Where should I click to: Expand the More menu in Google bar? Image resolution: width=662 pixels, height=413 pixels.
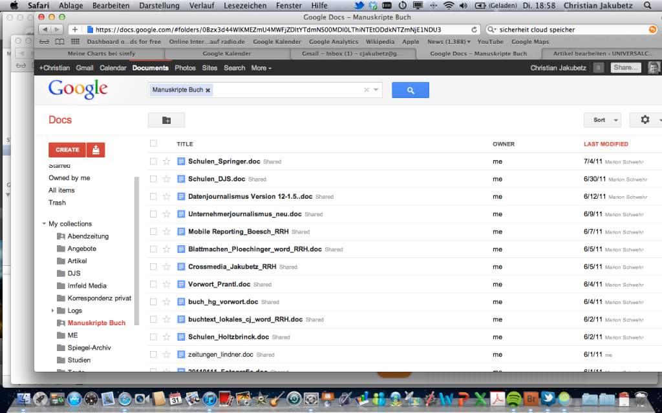[x=261, y=68]
